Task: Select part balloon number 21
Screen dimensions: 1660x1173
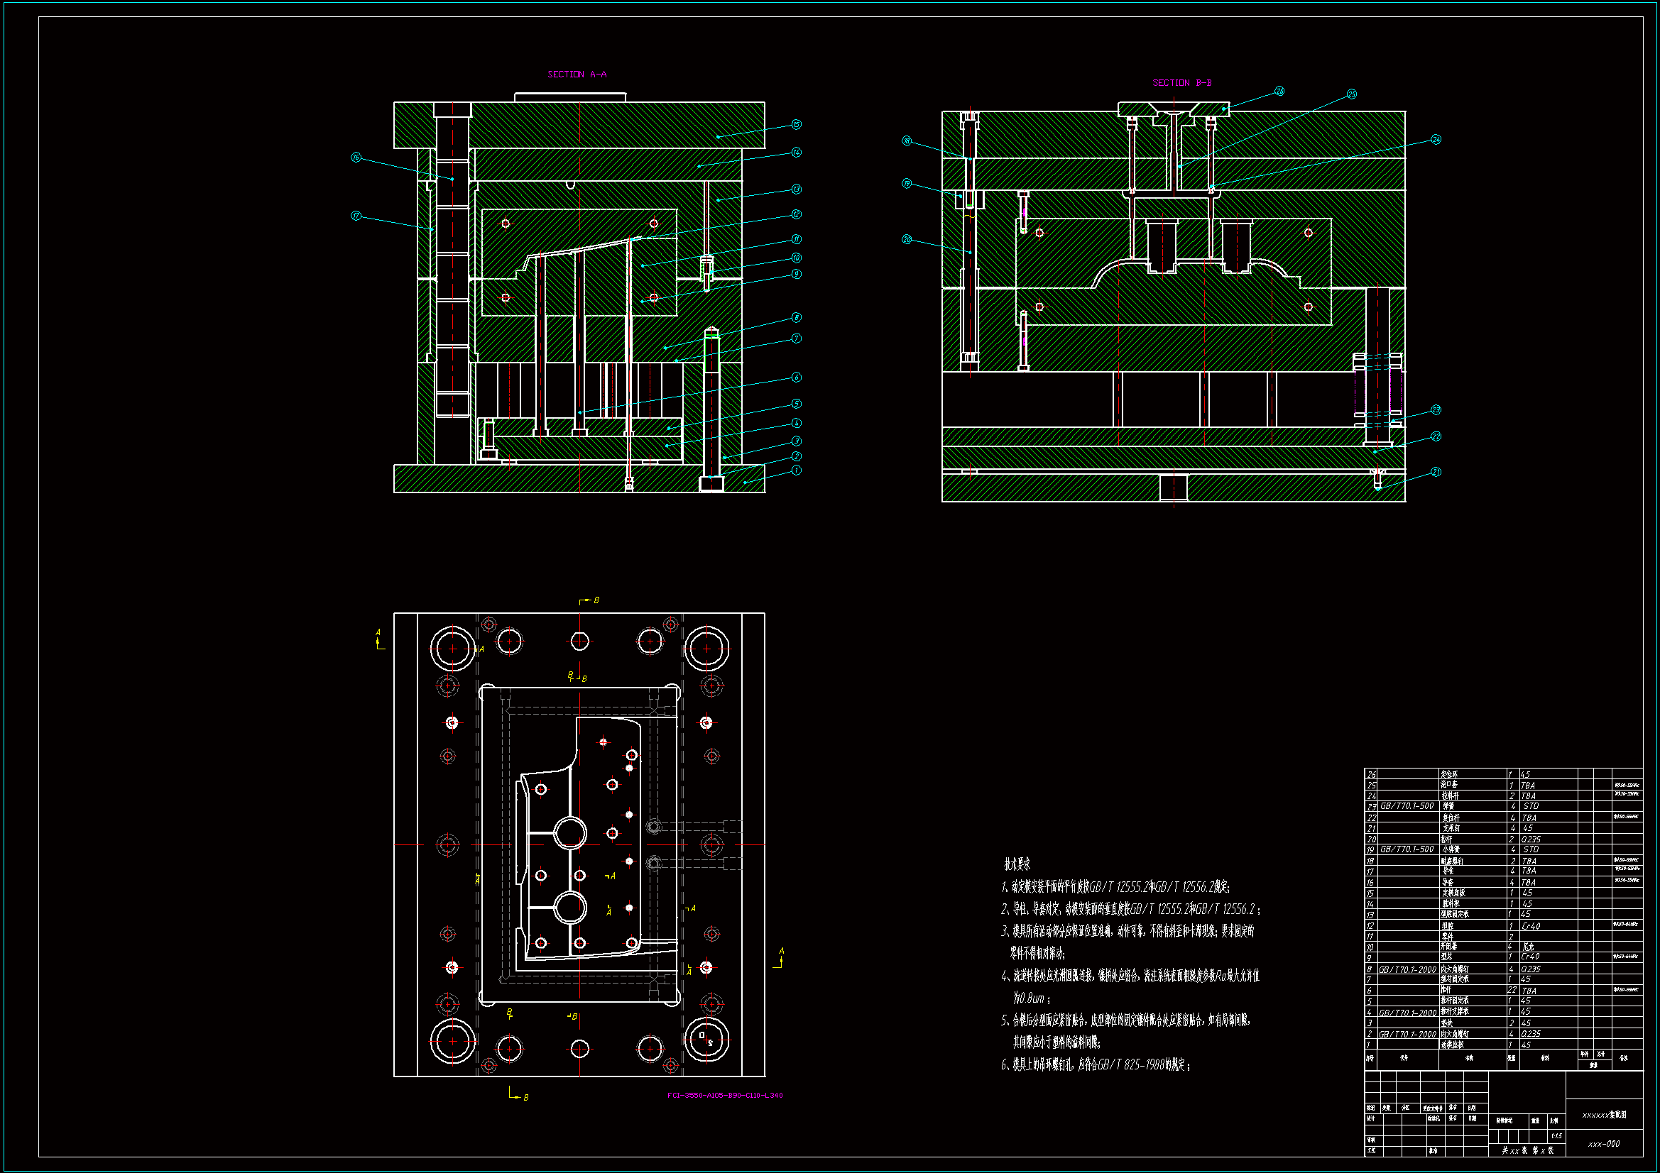Action: click(x=1436, y=472)
